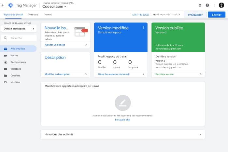
Task: Click the search field in sidebar
Action: 20,38
